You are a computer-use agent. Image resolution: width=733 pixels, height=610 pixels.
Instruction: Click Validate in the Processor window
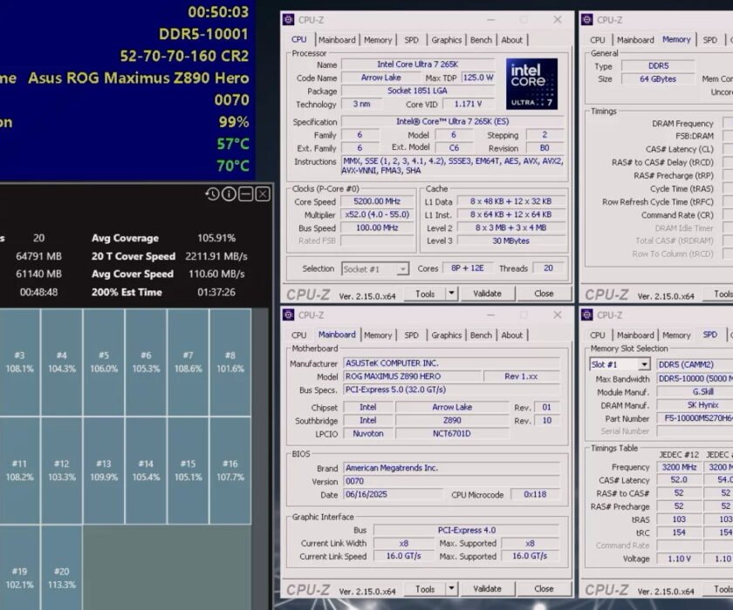[487, 294]
